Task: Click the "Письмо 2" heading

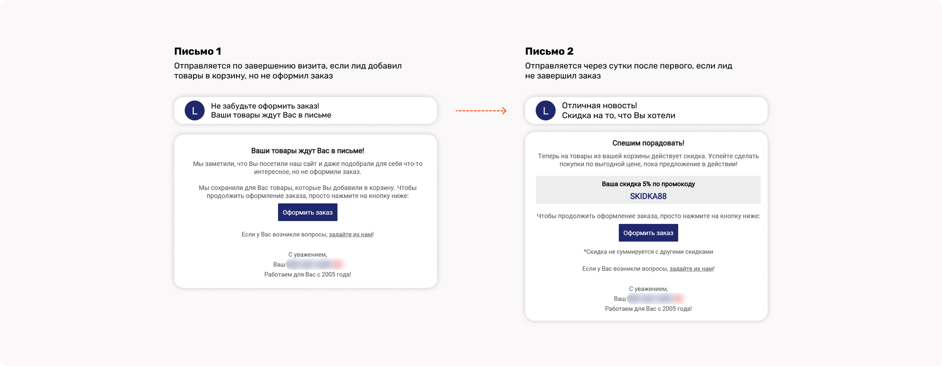Action: pos(549,51)
